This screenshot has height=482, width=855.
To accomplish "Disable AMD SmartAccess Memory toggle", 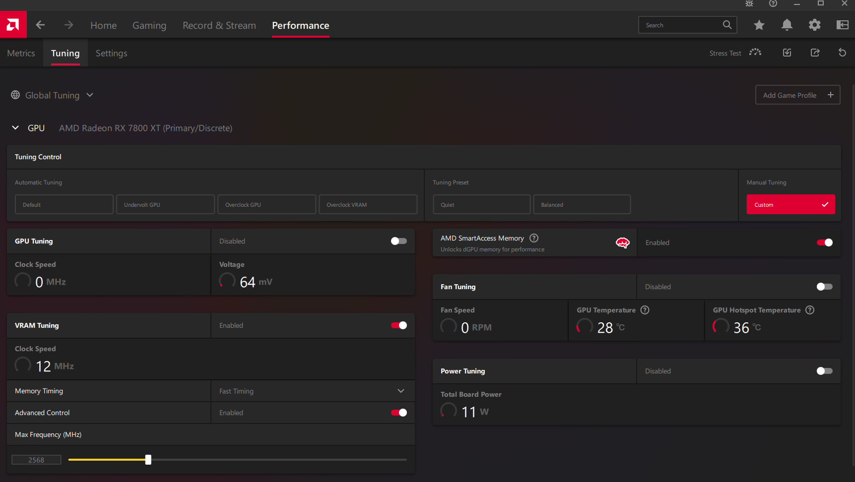I will (x=825, y=242).
